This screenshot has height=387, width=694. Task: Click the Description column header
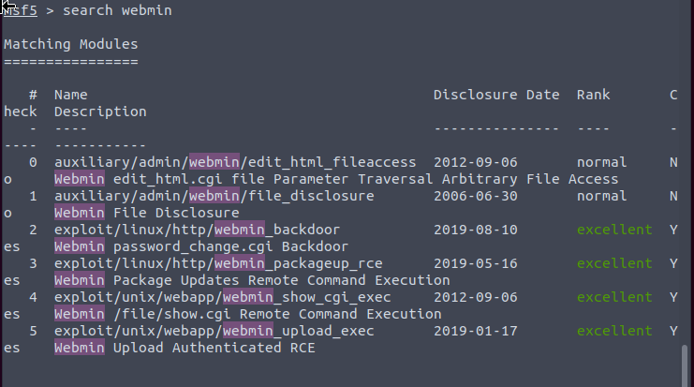tap(100, 112)
